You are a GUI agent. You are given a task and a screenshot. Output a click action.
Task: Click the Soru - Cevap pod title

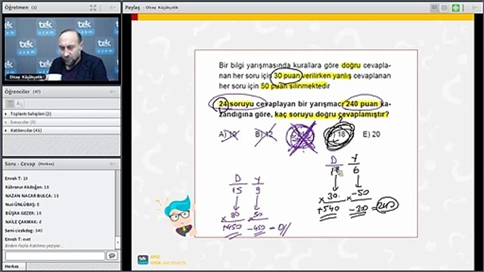tap(20, 164)
